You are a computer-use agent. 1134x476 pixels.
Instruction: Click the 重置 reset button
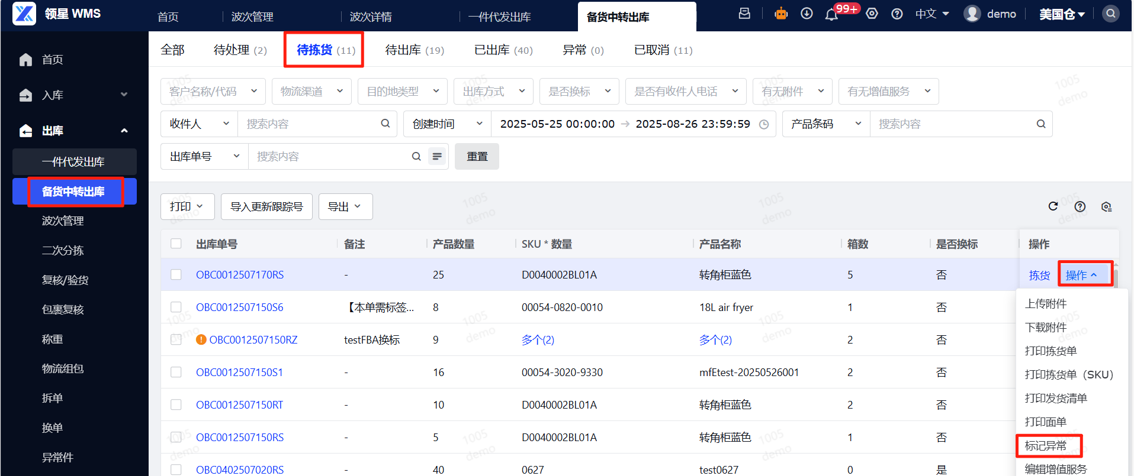[477, 156]
